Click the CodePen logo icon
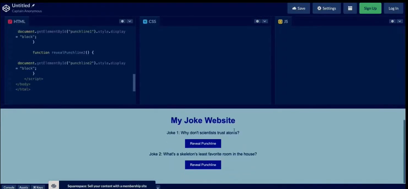Screen dimensions: 408x189 pos(6,8)
